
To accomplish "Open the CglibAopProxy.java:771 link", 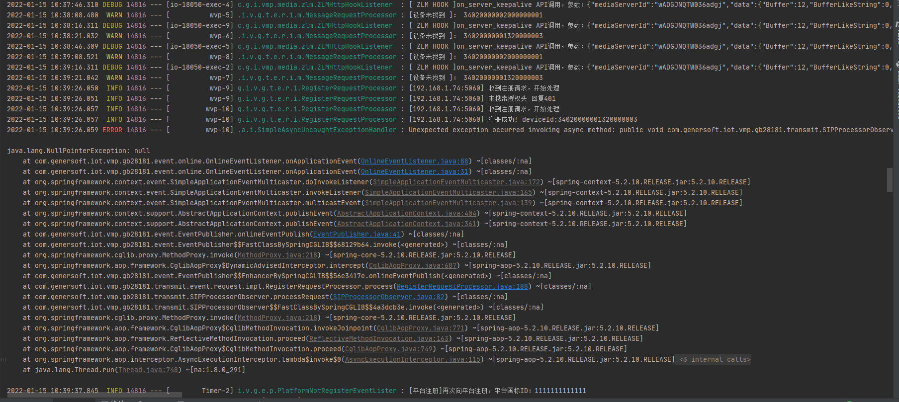I will 421,328.
